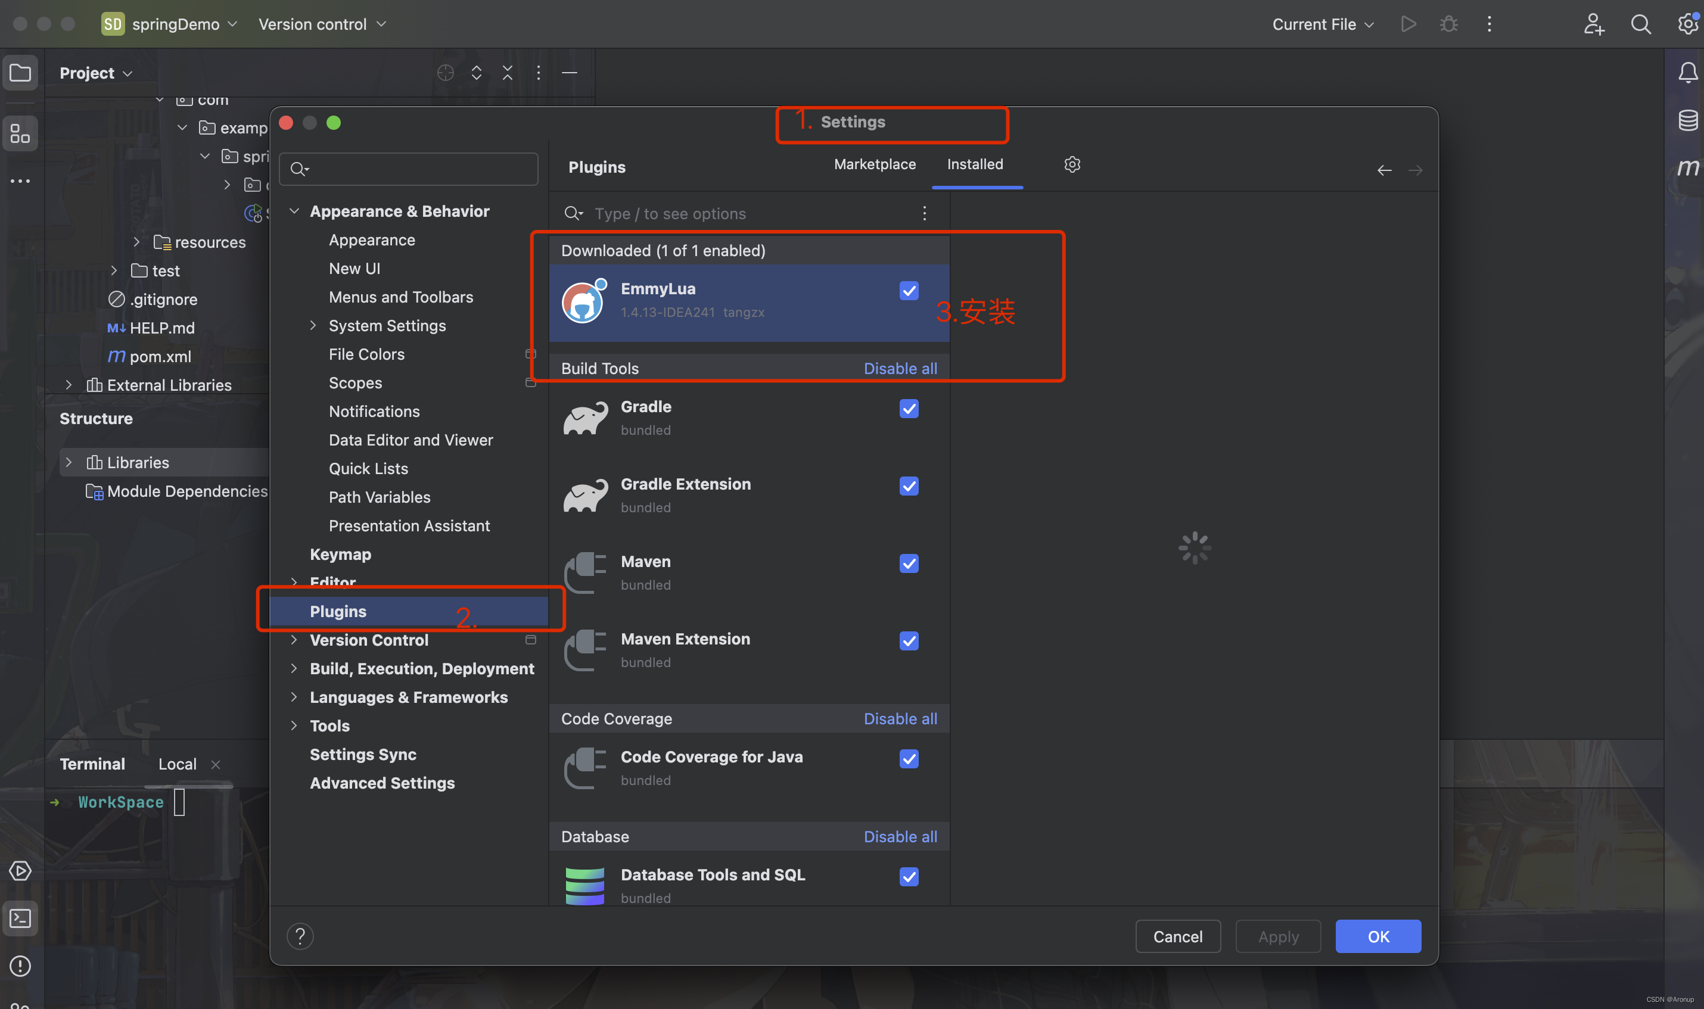Toggle the EmmyLua plugin checkbox
The width and height of the screenshot is (1704, 1009).
pyautogui.click(x=909, y=291)
